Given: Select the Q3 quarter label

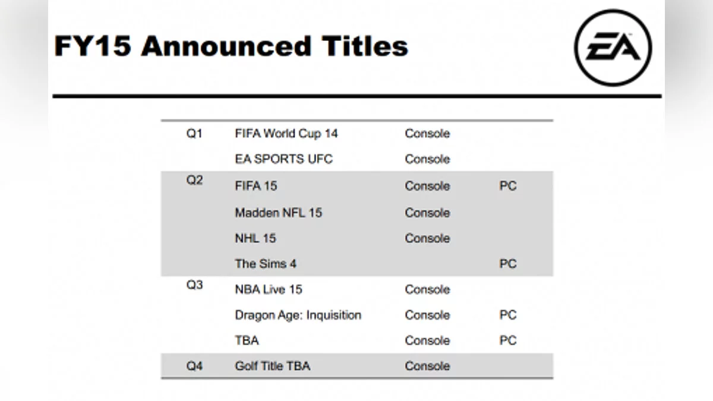Looking at the screenshot, I should tap(194, 285).
